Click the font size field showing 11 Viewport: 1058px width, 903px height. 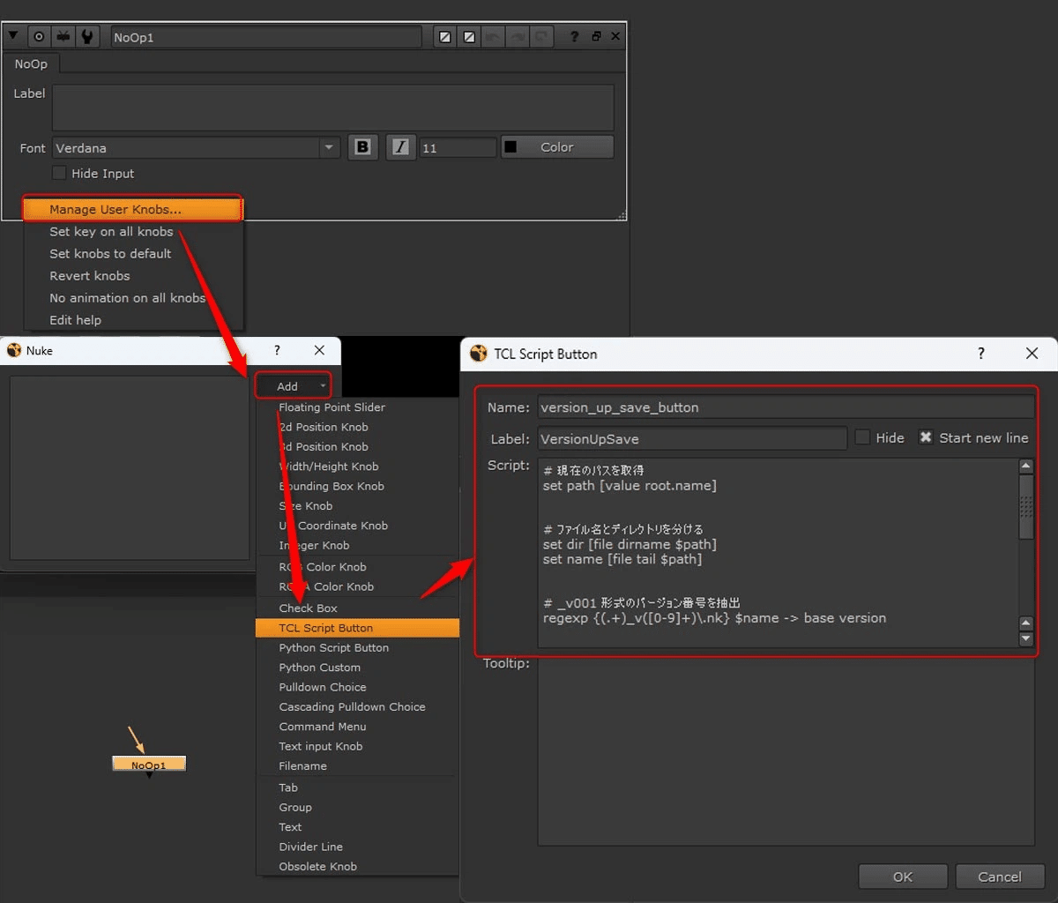(x=458, y=148)
